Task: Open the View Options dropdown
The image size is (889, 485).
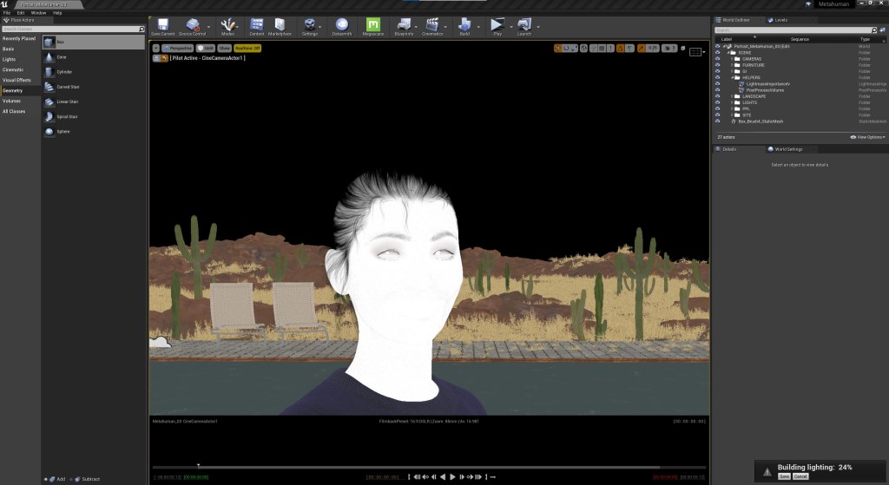Action: click(870, 137)
